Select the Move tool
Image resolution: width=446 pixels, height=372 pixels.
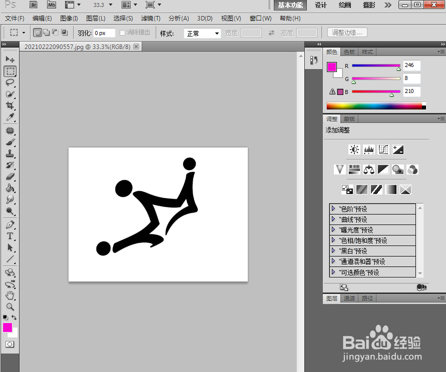(x=10, y=59)
